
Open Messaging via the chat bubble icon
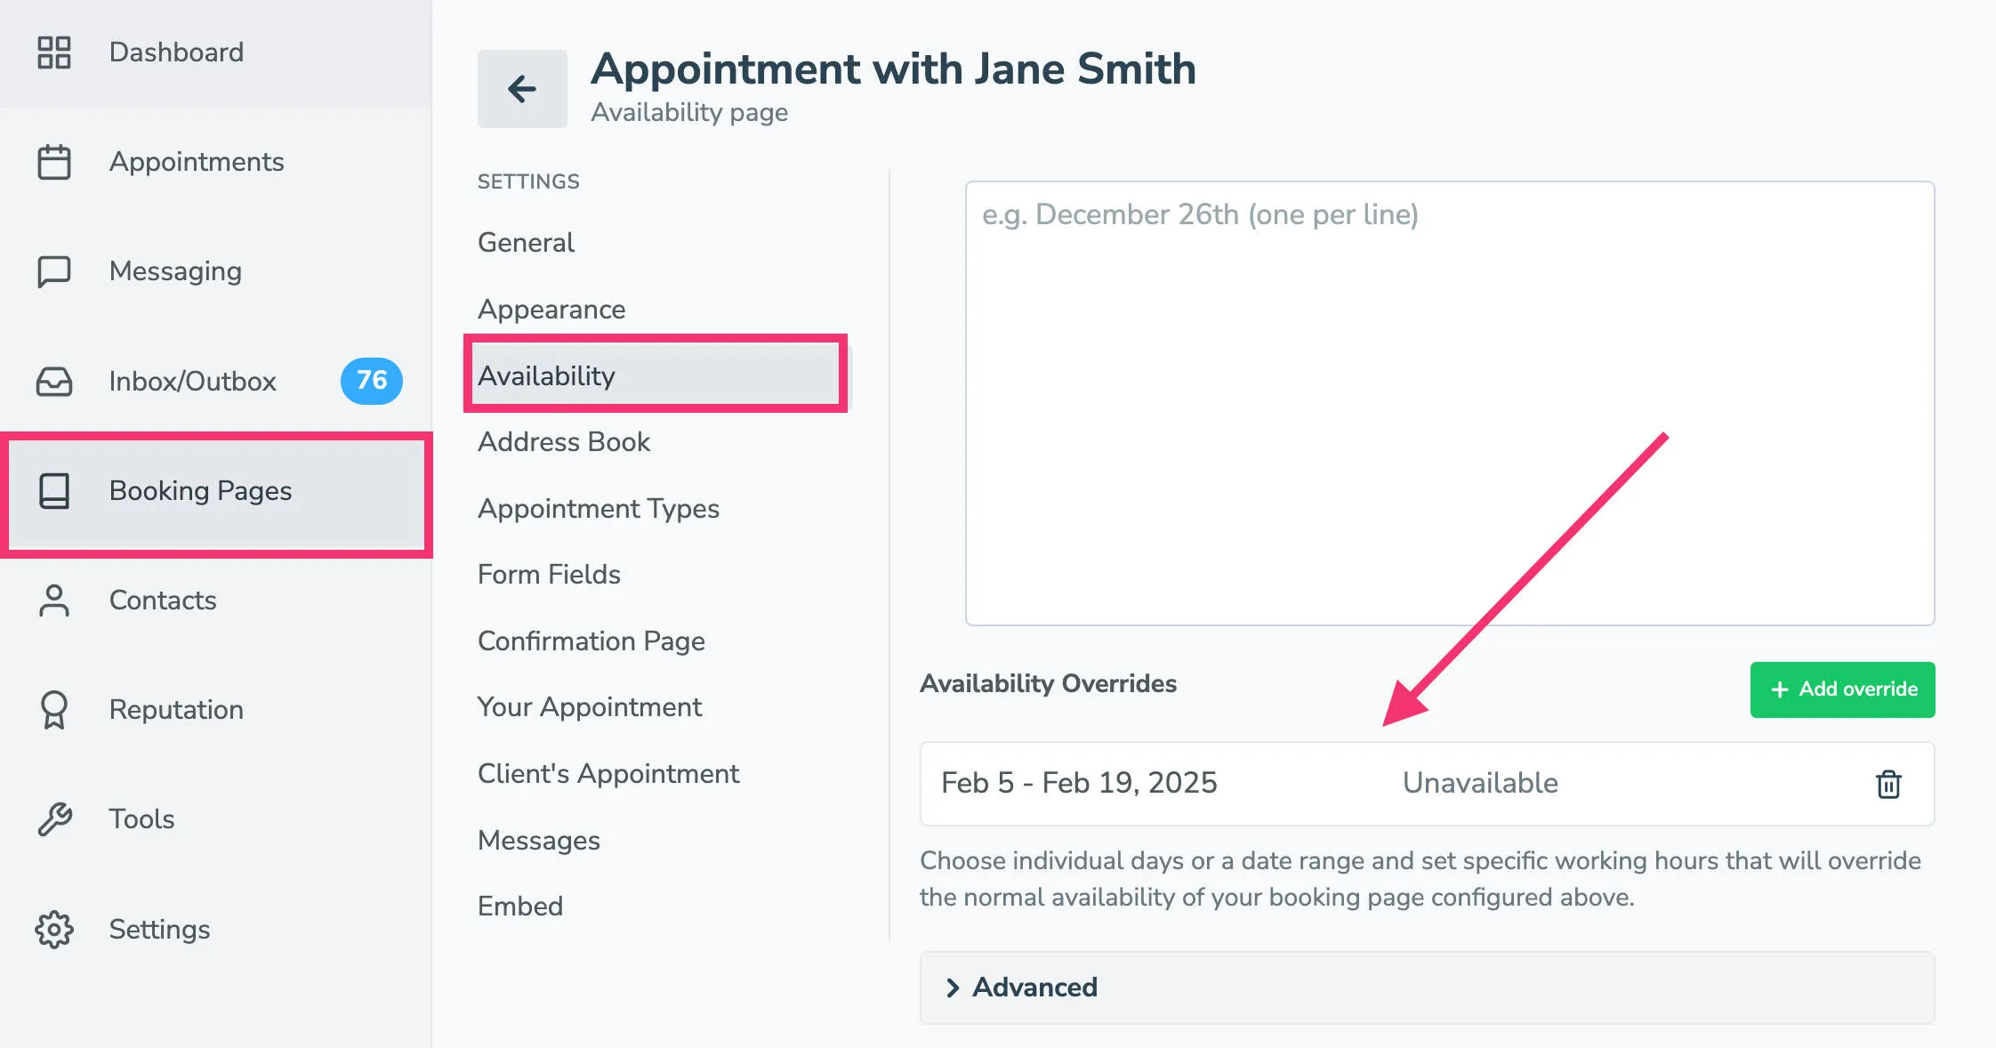click(x=54, y=271)
